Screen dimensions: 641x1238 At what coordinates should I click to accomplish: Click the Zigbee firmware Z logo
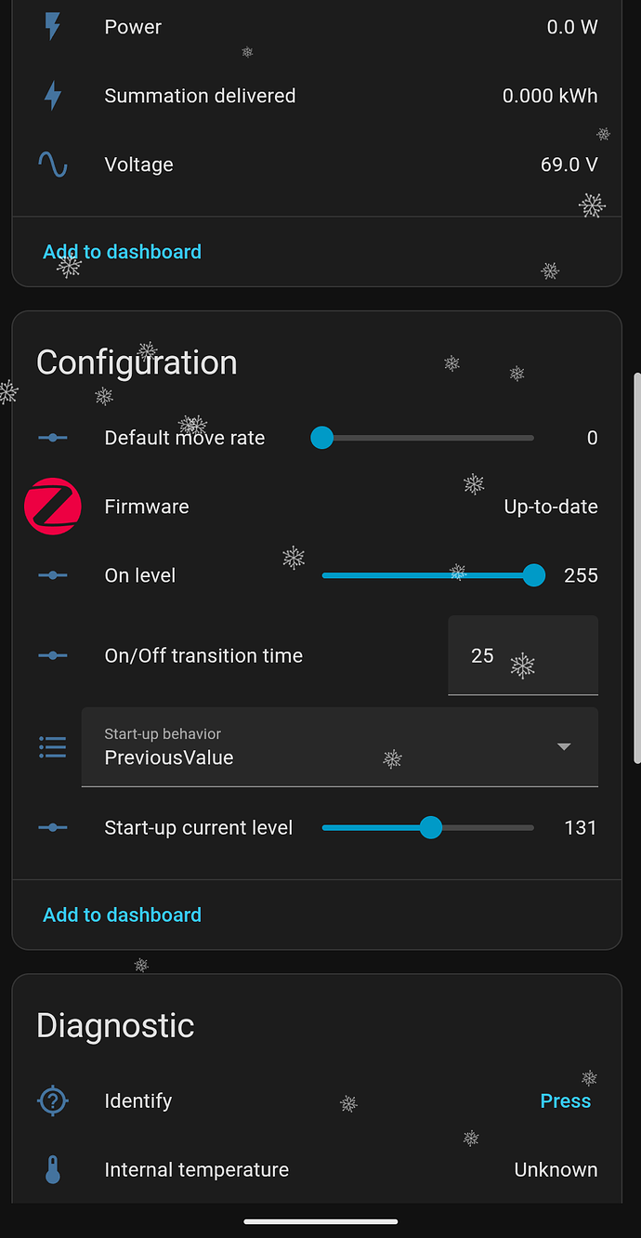pyautogui.click(x=53, y=507)
